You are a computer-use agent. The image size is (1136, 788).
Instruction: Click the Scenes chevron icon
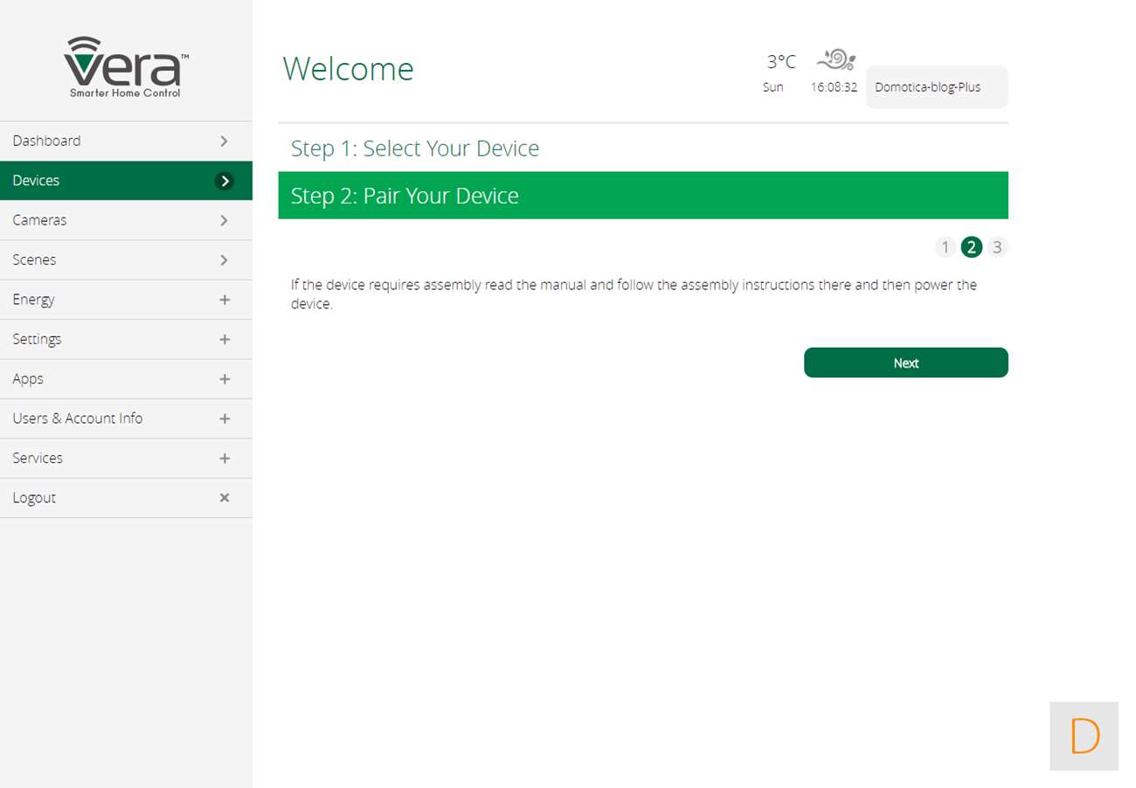[225, 260]
